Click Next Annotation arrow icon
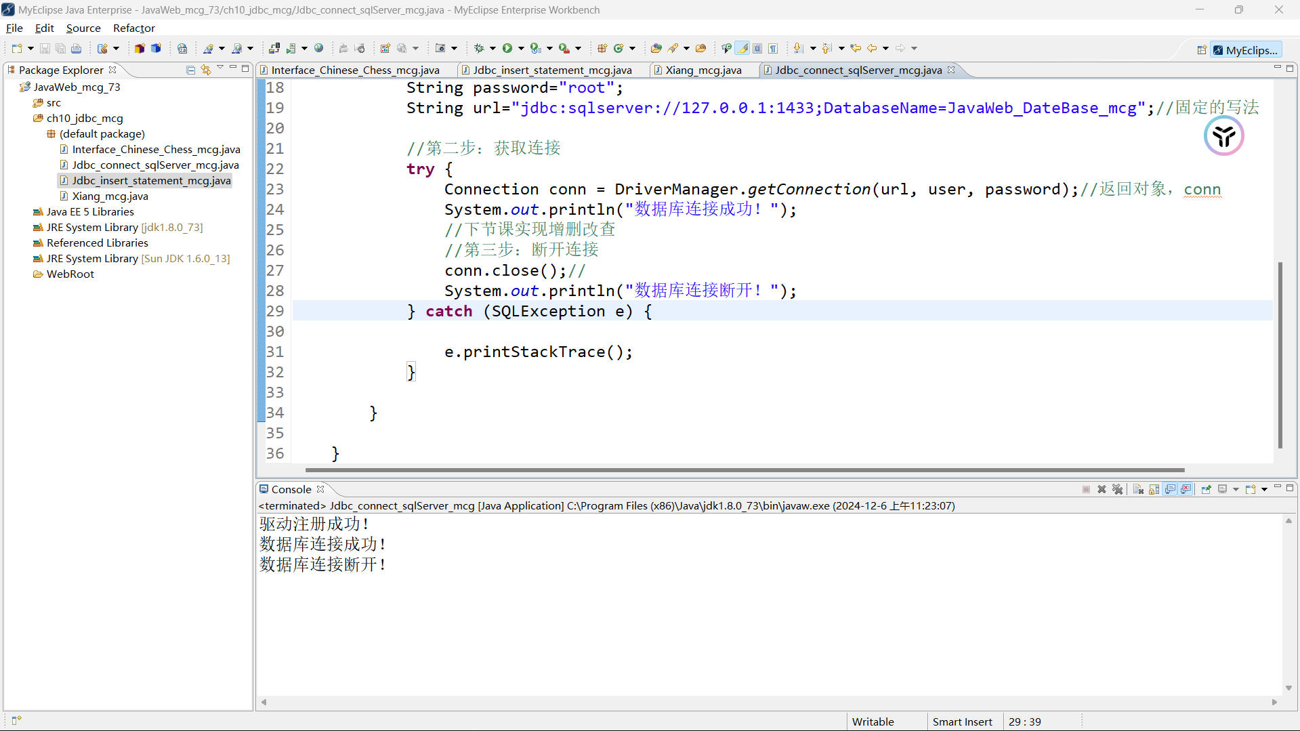 799,48
